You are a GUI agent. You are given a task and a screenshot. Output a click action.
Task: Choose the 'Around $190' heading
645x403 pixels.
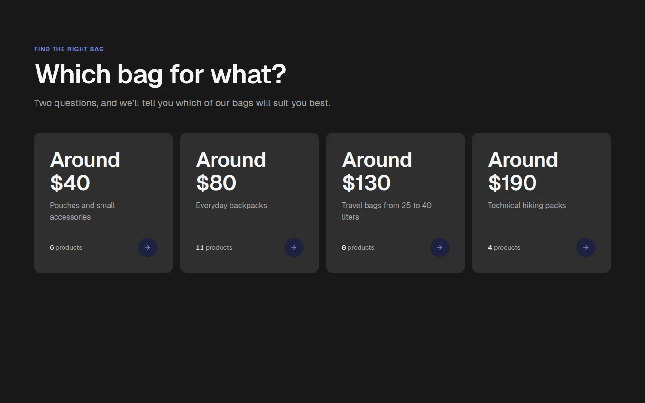click(523, 171)
